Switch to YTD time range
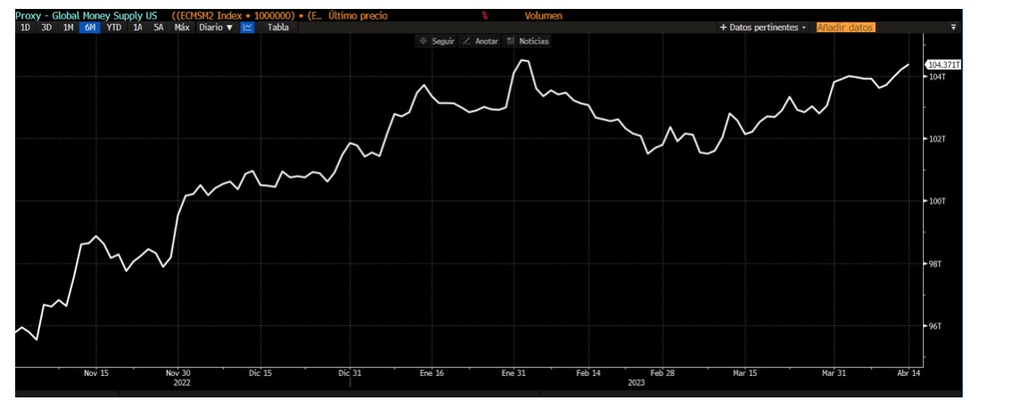The height and width of the screenshot is (409, 1021). tap(113, 28)
